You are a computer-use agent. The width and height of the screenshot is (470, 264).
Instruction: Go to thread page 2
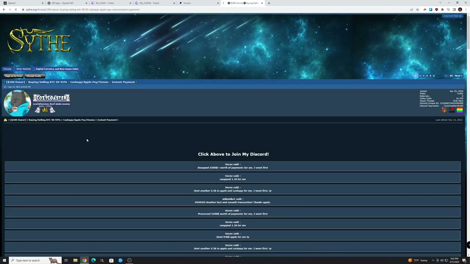[x=420, y=76]
